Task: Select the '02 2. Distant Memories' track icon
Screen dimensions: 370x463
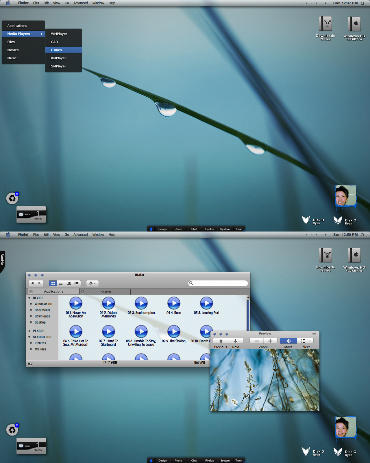Action: pyautogui.click(x=109, y=303)
